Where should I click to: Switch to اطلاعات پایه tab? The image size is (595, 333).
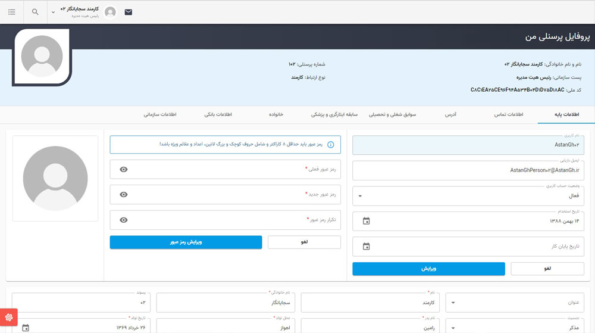[566, 114]
